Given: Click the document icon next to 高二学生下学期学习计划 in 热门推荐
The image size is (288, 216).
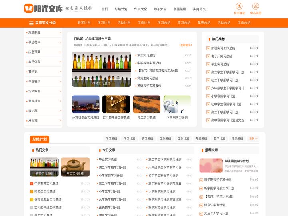Looking at the screenshot, I should coord(208,72).
